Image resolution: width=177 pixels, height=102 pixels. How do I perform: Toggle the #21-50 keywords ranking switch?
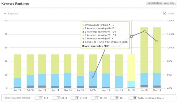pos(95,98)
